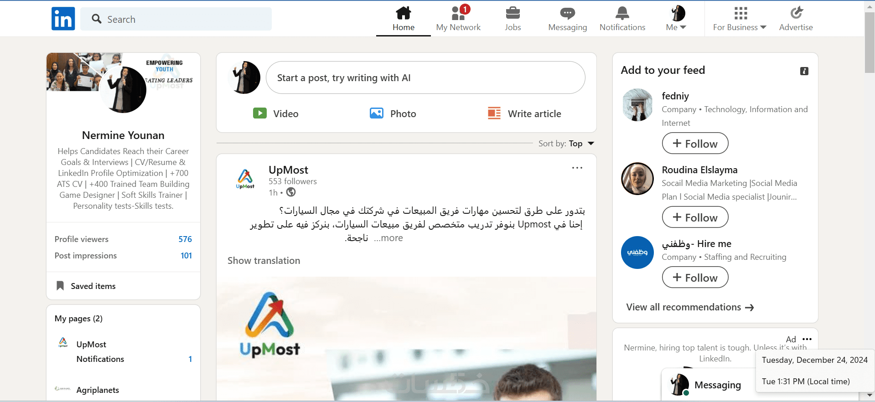
Task: Open the Jobs briefcase icon
Action: coord(513,13)
